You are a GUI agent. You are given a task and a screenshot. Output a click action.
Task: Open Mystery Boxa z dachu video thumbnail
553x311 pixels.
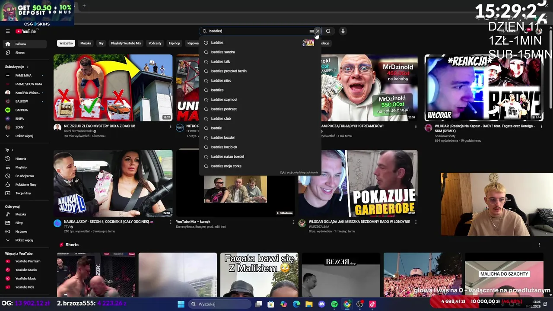113,88
